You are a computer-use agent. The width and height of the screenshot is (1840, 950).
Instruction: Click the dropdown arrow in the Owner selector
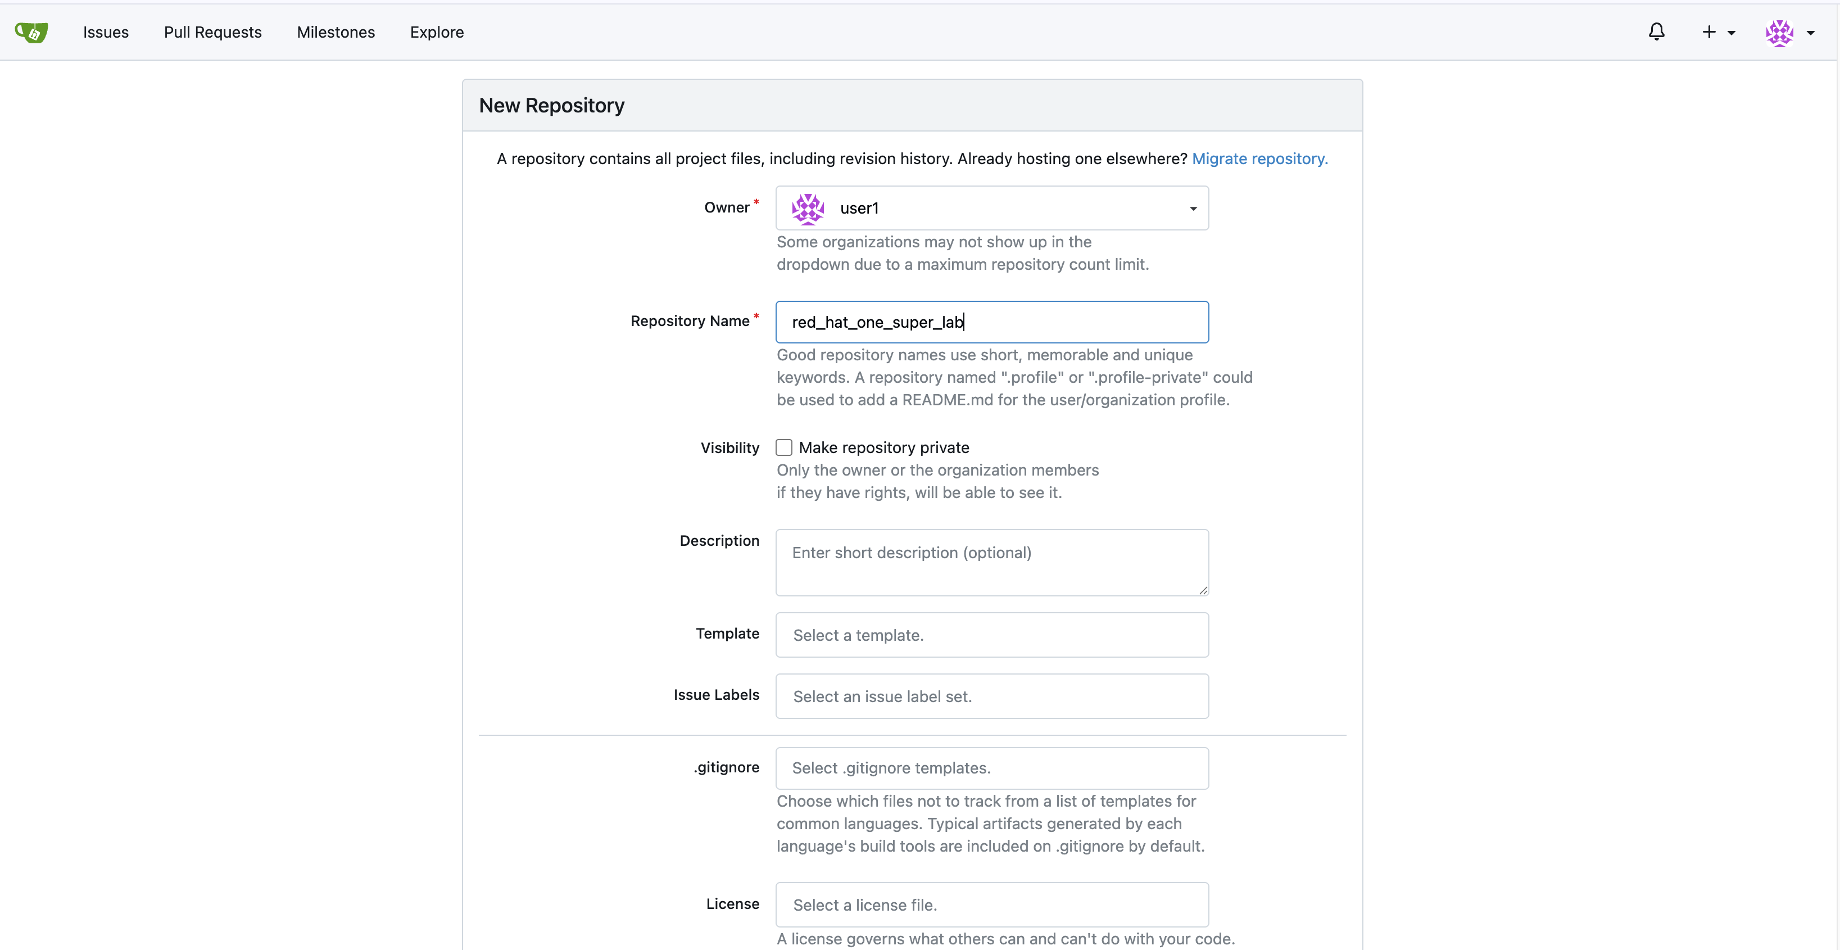click(x=1191, y=208)
